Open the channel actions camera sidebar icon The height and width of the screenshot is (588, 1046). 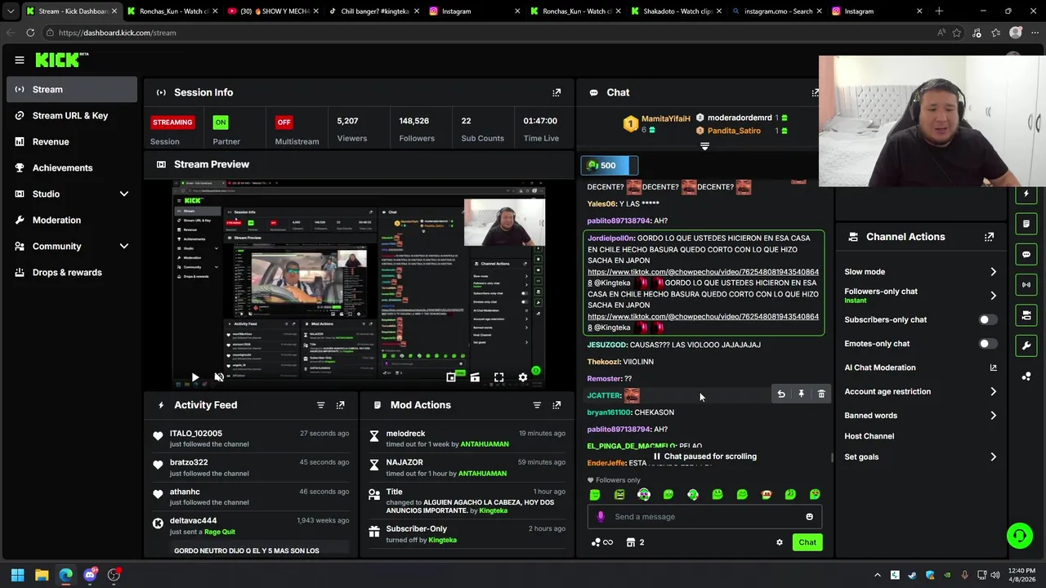[x=1026, y=315]
